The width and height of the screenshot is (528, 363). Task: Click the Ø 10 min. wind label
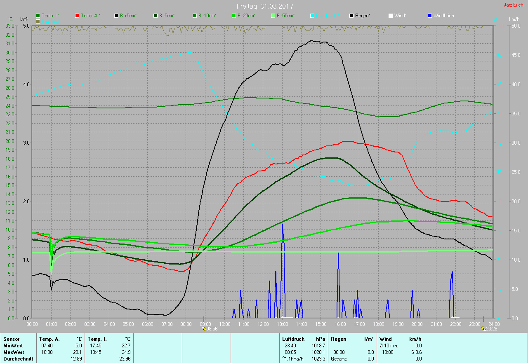(389, 346)
